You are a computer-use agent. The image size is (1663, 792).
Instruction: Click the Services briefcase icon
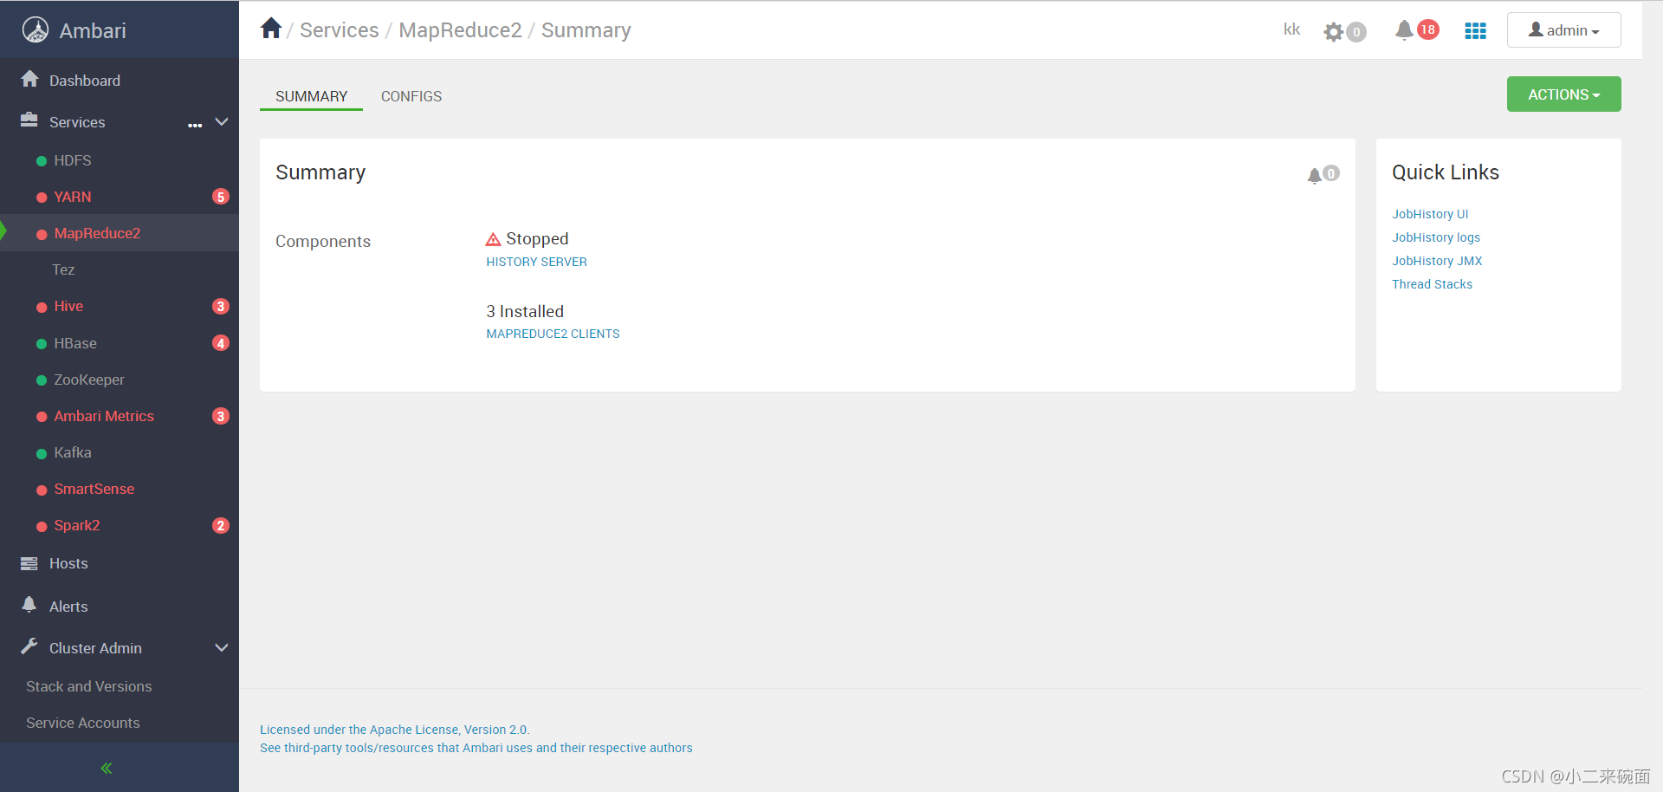[29, 120]
